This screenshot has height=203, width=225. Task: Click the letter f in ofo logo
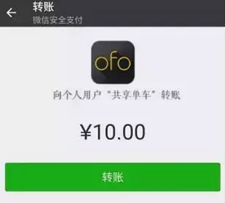112,60
